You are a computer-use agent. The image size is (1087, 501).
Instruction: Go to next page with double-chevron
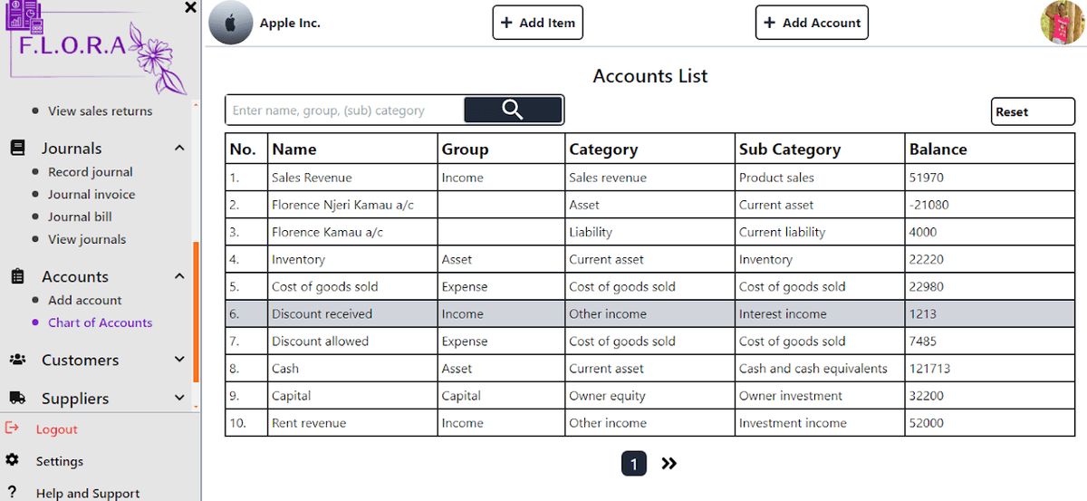tap(669, 464)
